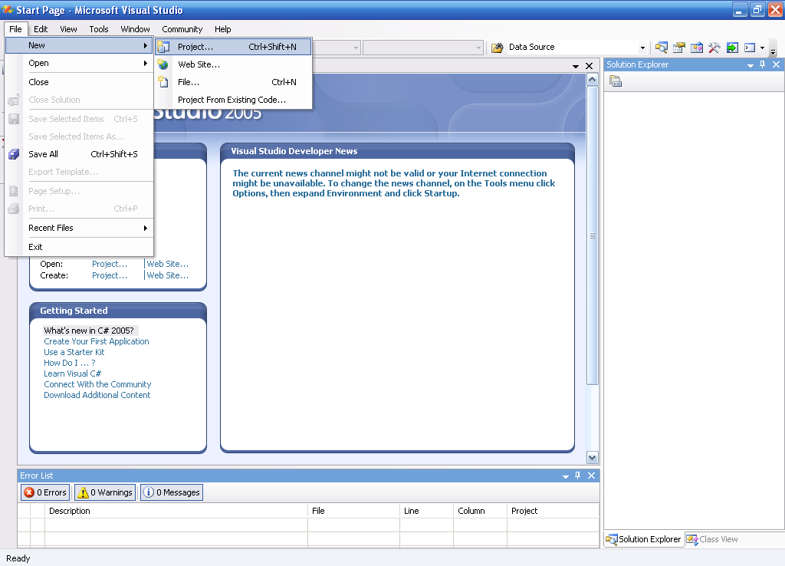The height and width of the screenshot is (566, 785).
Task: Open Solution Explorer window position menu
Action: pos(750,65)
